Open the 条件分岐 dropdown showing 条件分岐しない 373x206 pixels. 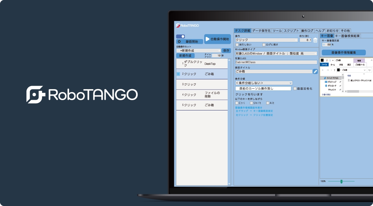264,83
